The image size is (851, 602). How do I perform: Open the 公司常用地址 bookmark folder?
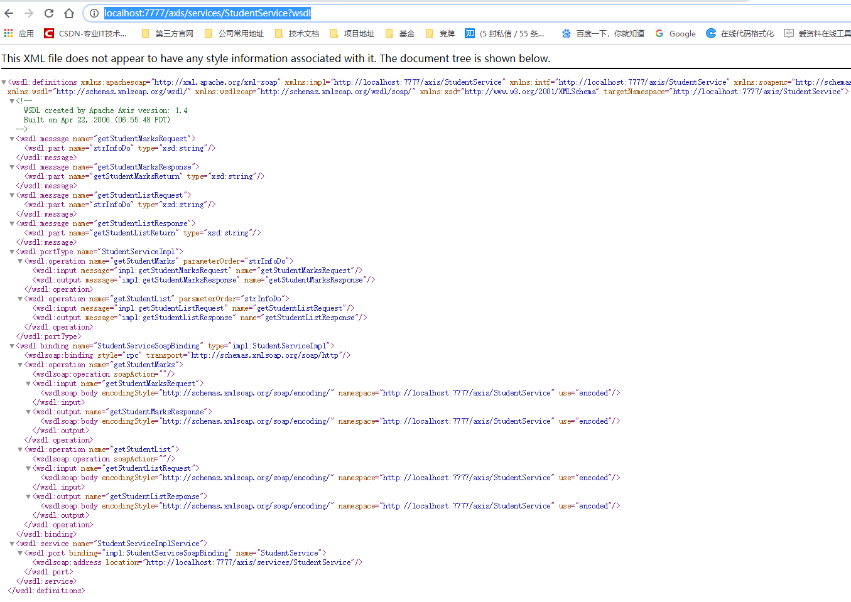234,33
